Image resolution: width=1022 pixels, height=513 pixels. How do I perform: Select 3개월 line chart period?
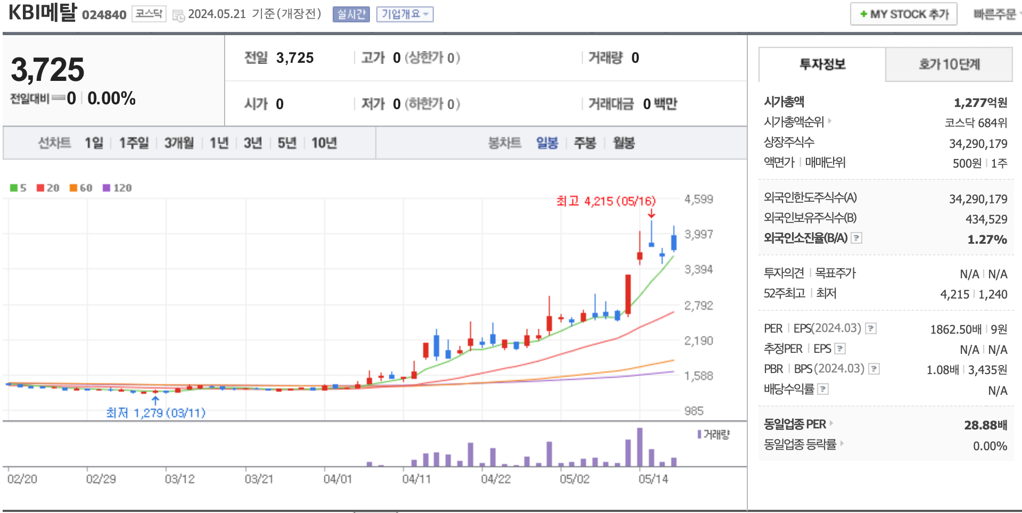179,143
